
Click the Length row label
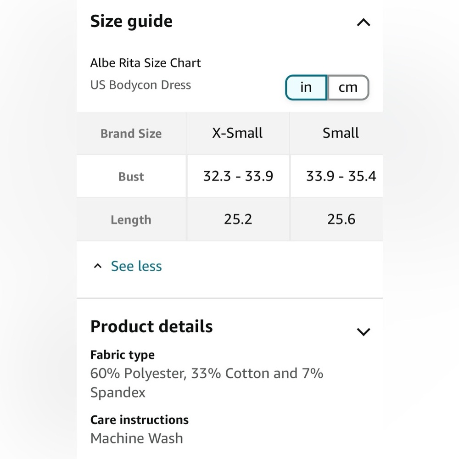click(x=131, y=219)
